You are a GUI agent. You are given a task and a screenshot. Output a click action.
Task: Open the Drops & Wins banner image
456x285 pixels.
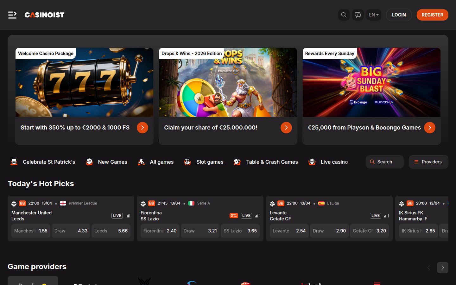(228, 82)
